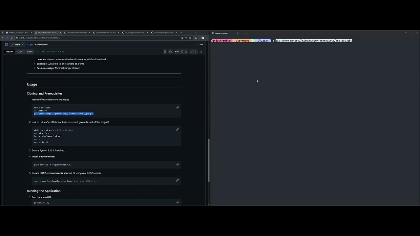Open the github.dev cloud editor icon

(x=170, y=51)
